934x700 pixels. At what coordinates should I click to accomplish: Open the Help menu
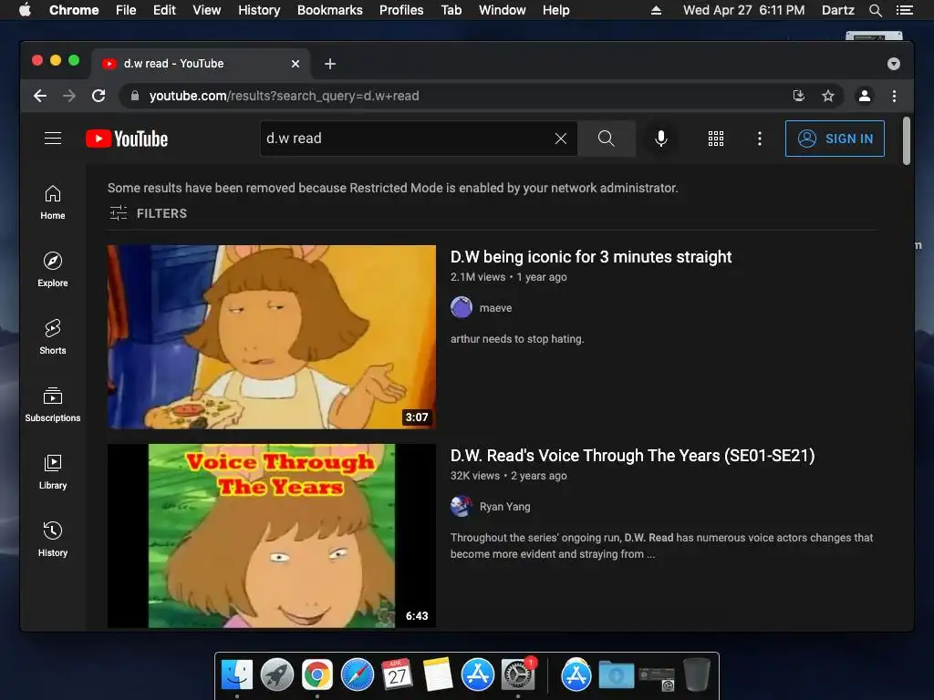[555, 10]
